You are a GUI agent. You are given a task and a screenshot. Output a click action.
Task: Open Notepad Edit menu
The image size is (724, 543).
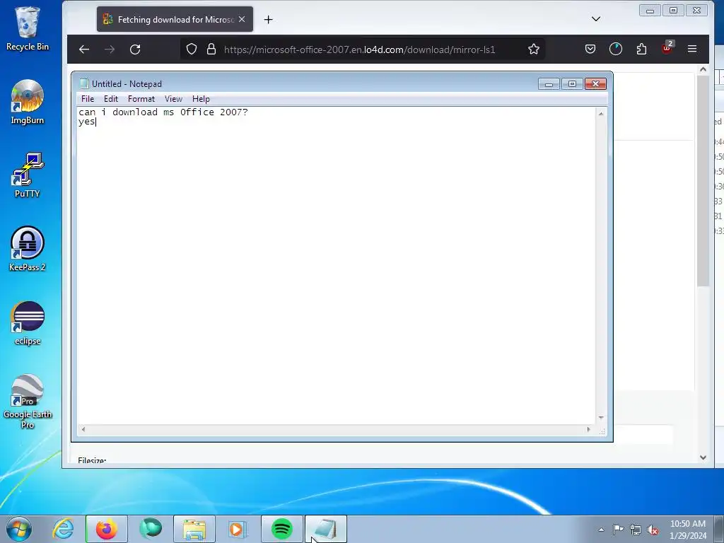coord(111,99)
